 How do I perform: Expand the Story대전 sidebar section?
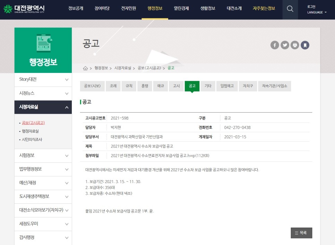click(x=43, y=79)
